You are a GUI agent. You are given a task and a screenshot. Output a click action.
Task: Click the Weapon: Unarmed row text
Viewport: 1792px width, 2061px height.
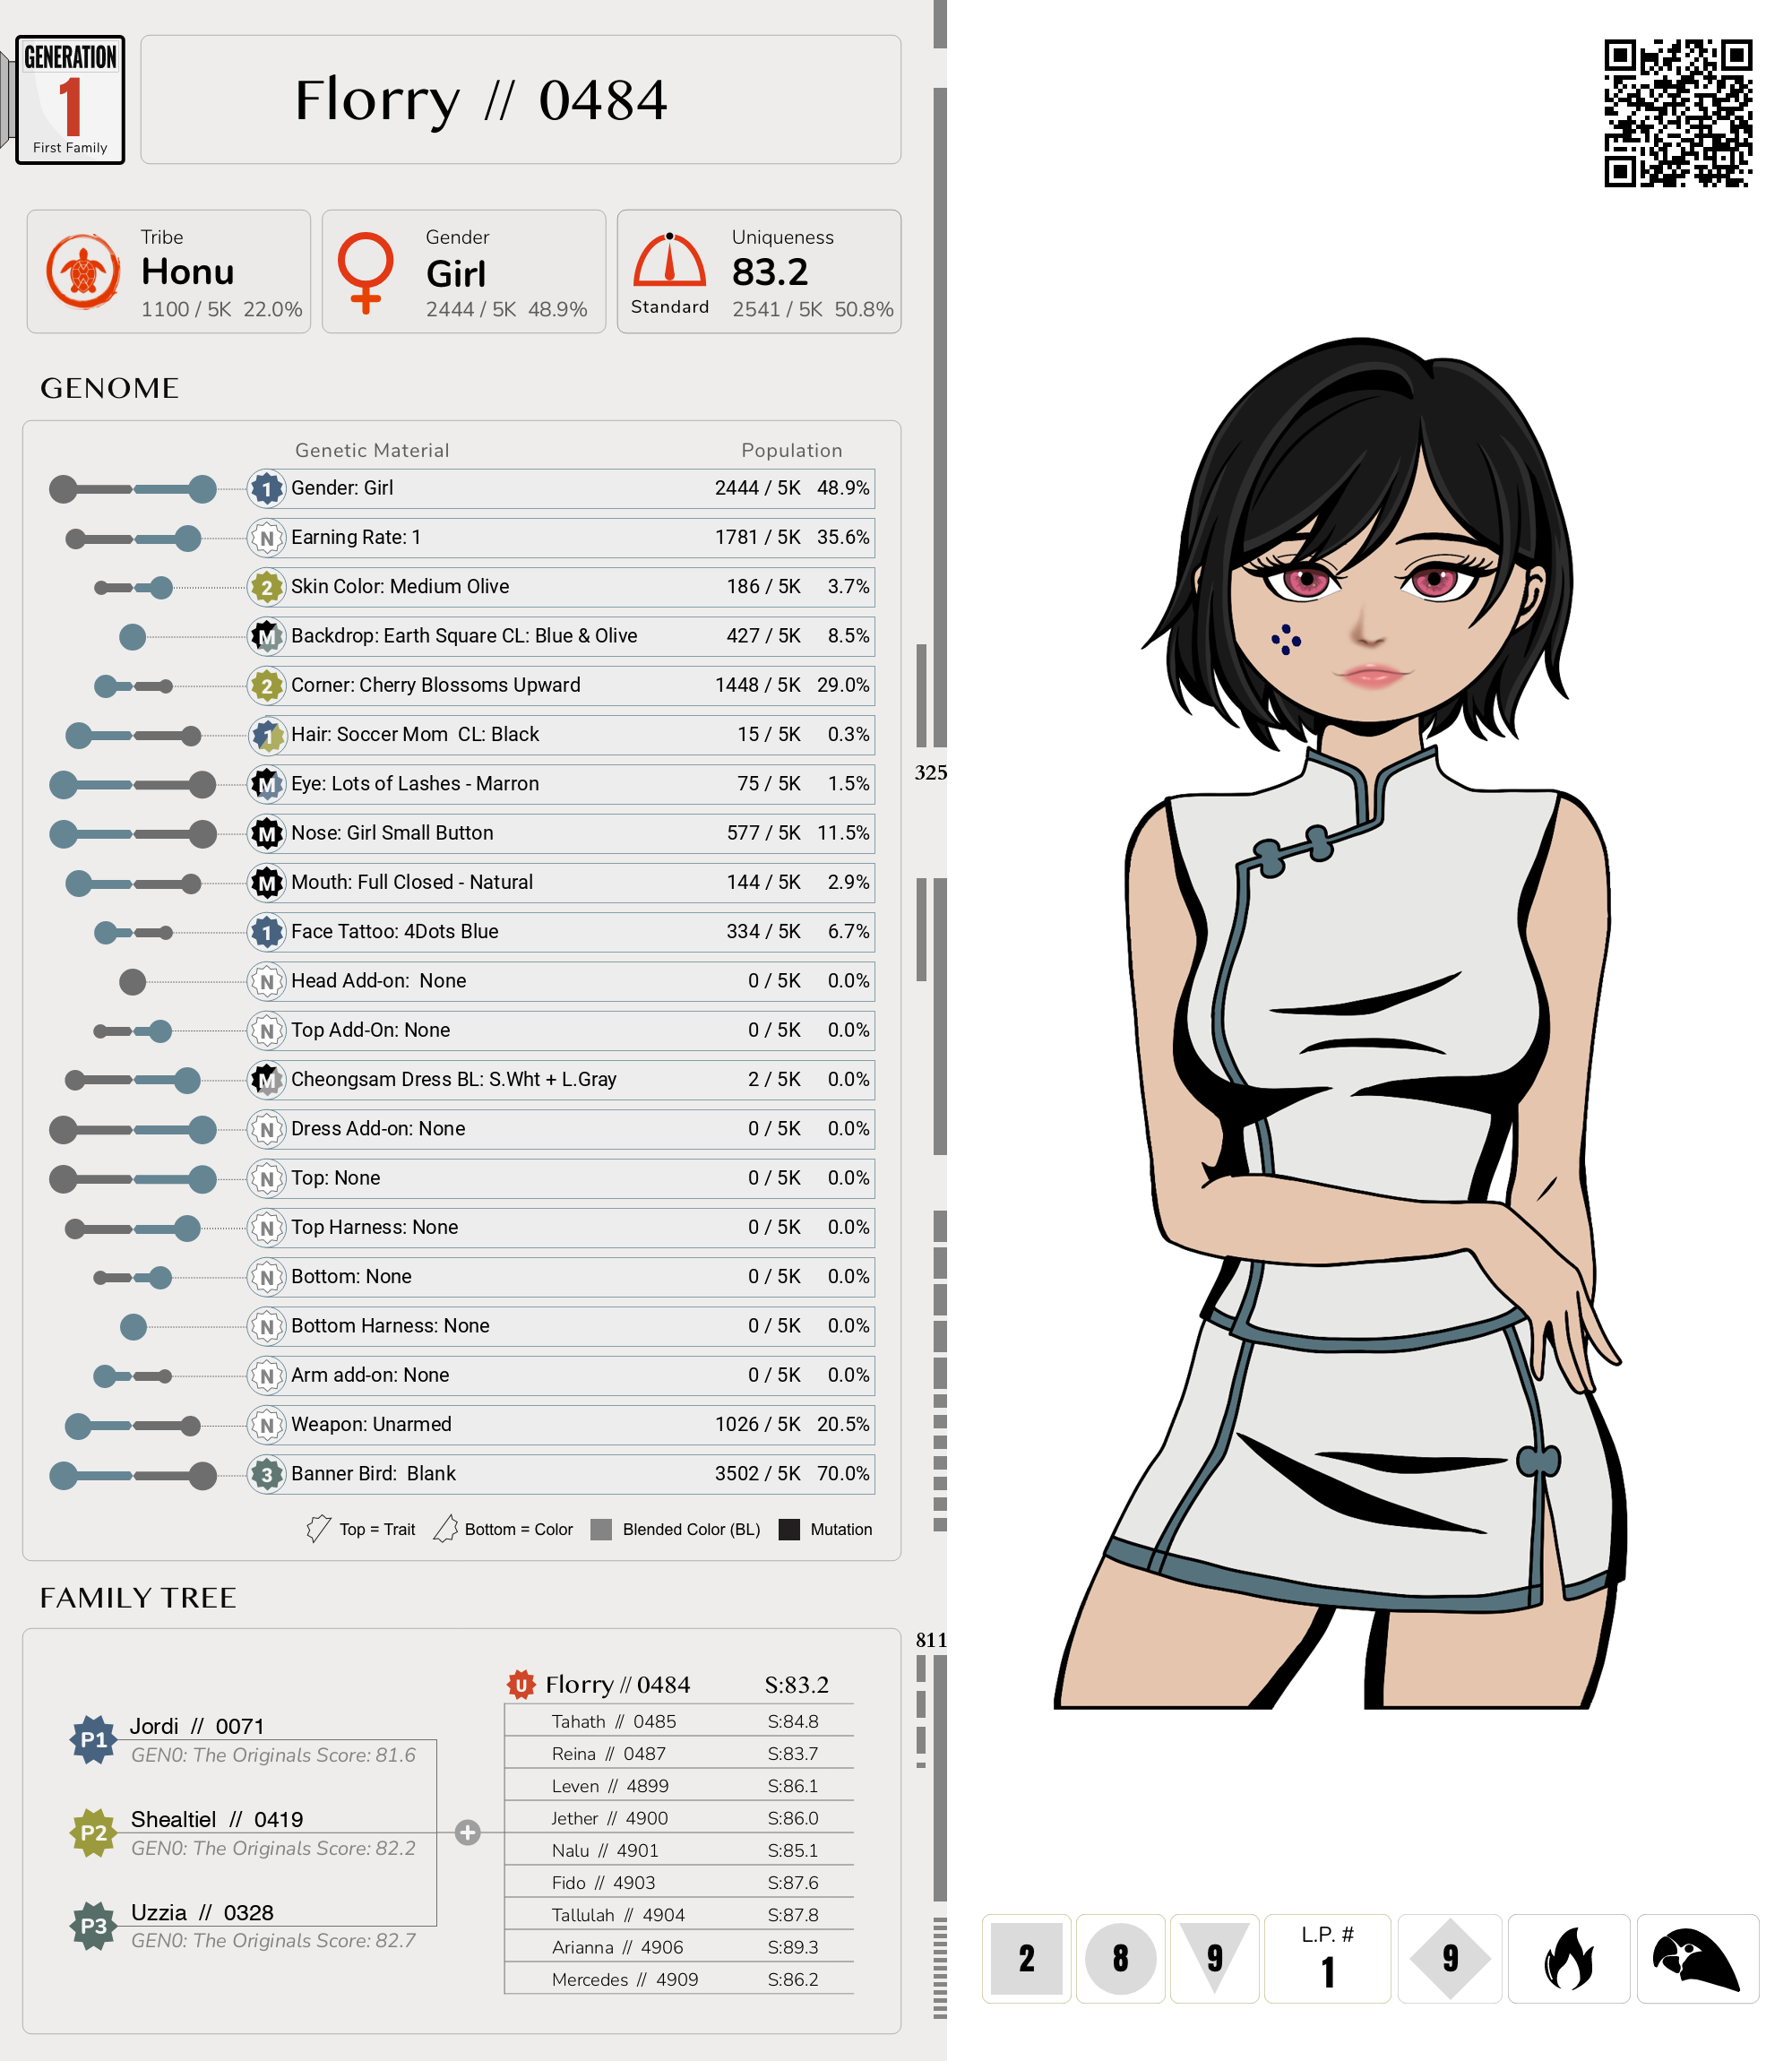(371, 1424)
